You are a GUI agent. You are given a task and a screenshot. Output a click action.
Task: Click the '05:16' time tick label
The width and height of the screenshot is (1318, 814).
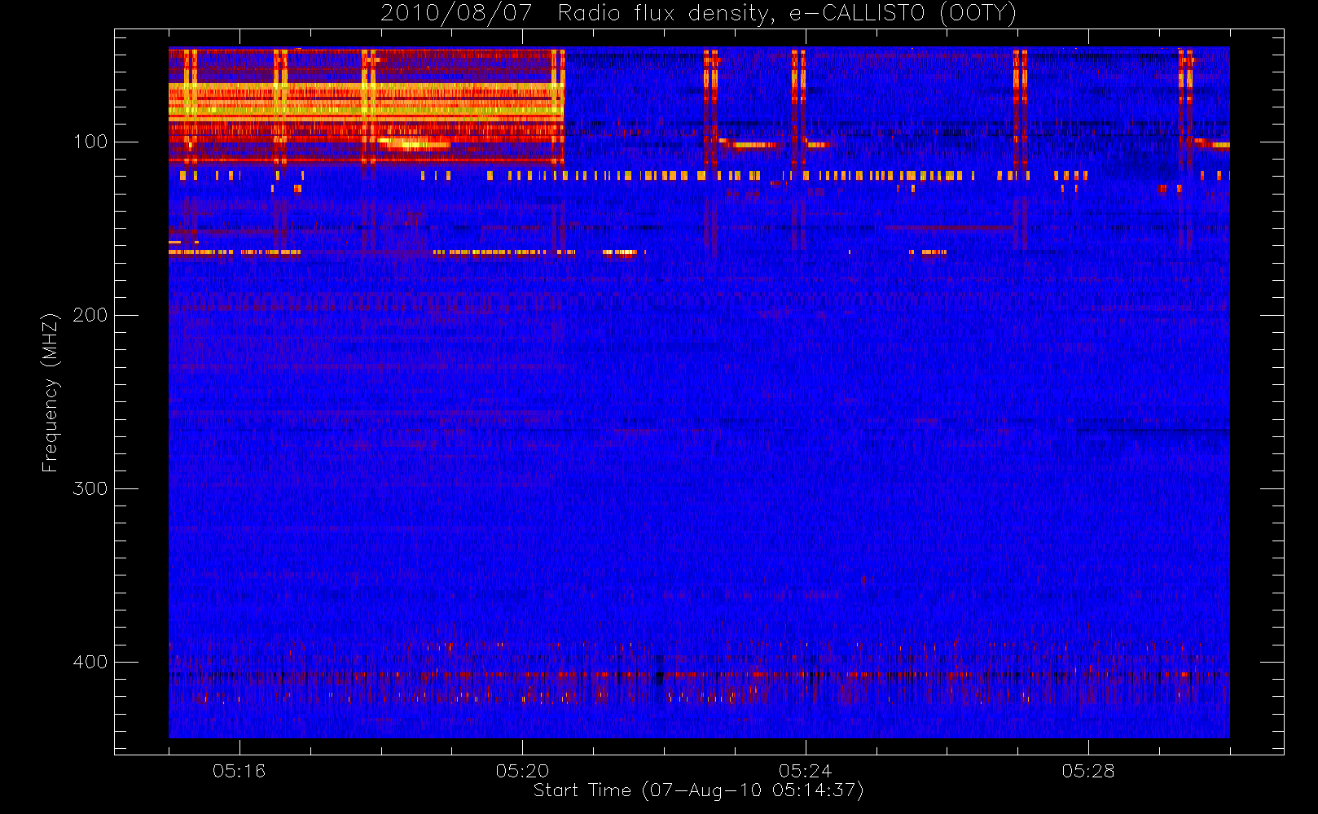pos(239,771)
